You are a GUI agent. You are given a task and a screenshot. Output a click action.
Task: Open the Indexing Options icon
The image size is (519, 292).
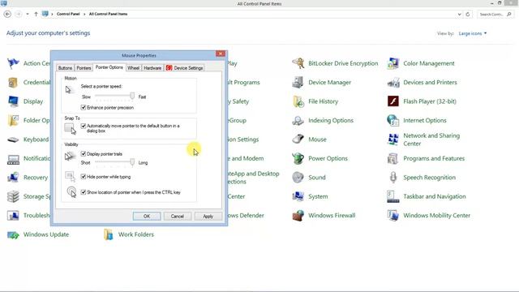point(298,120)
